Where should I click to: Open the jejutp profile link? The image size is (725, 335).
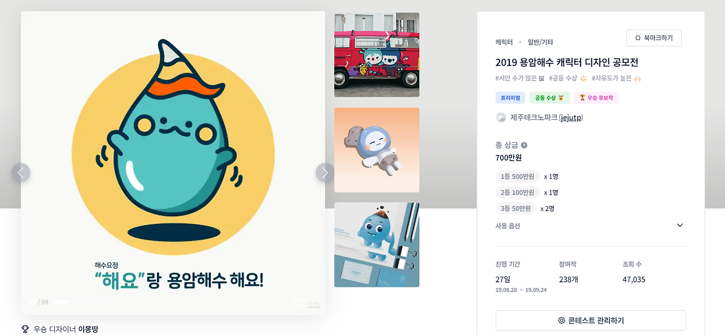pos(571,118)
